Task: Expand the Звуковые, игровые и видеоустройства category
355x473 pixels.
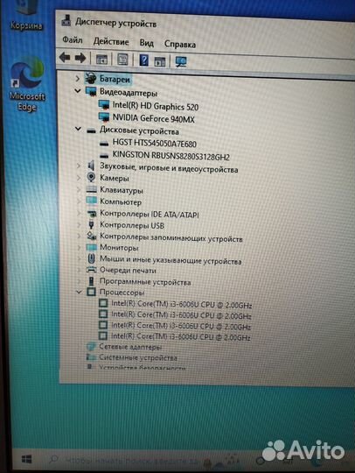Action: pos(79,166)
